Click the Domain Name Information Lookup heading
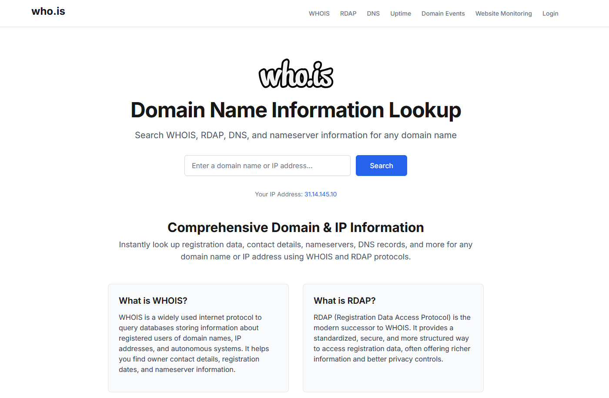 pos(296,110)
